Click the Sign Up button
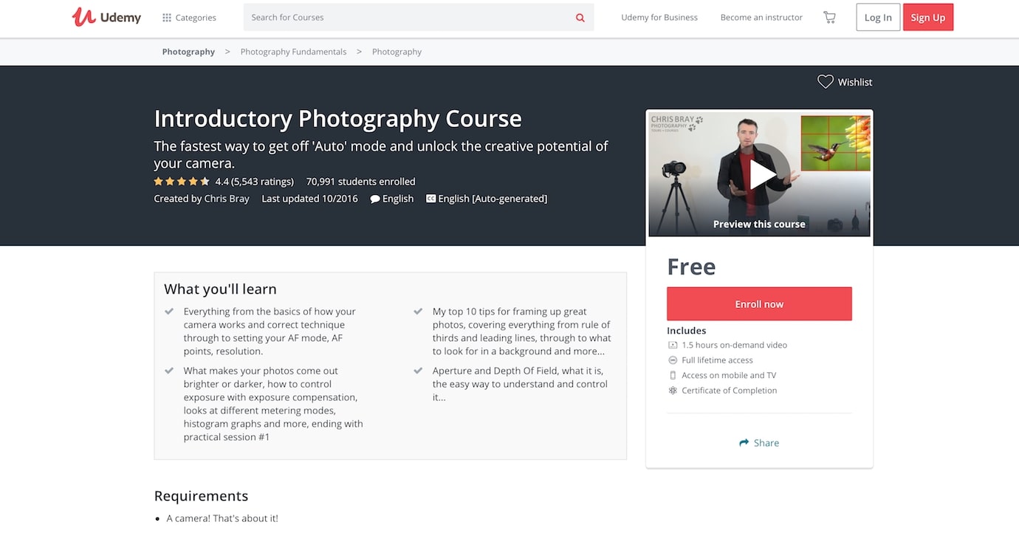 [x=928, y=18]
